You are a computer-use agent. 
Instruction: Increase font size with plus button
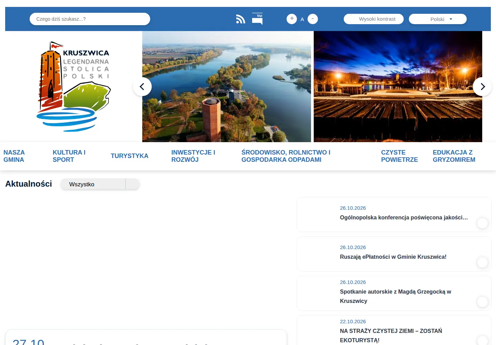click(292, 19)
